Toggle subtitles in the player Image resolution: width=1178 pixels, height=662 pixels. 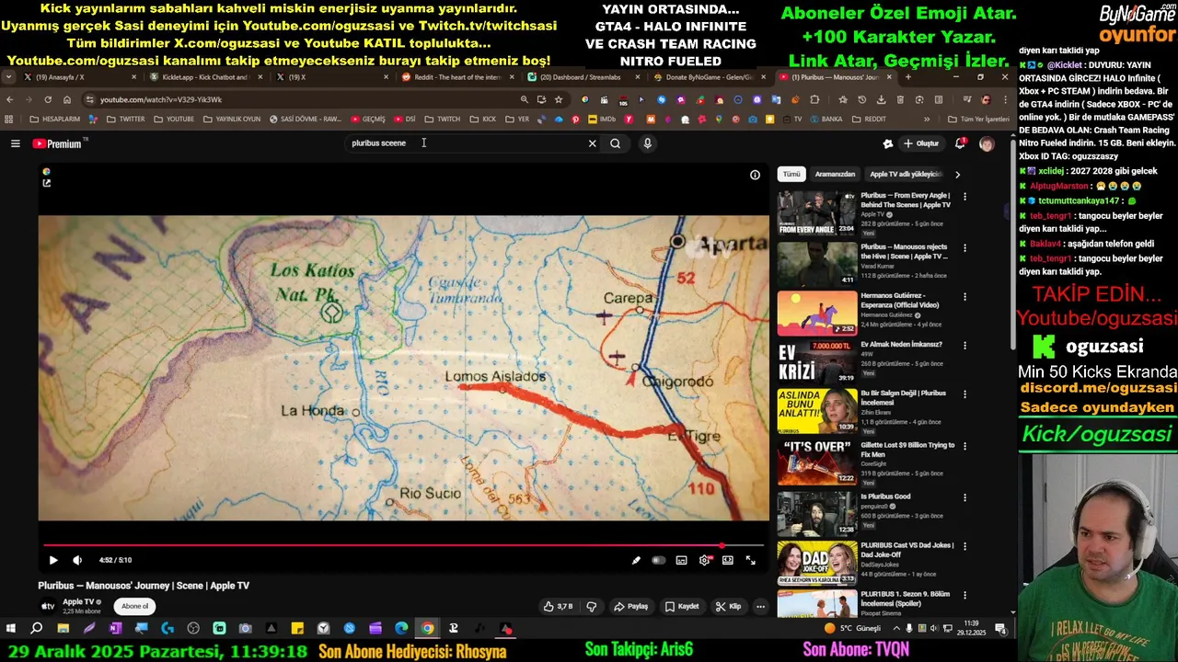[681, 560]
